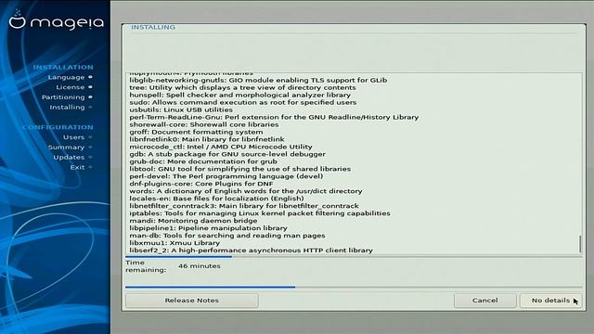Screen dimensions: 594x334
Task: Click the package progress bar above Time remaining
Action: pyautogui.click(x=354, y=257)
